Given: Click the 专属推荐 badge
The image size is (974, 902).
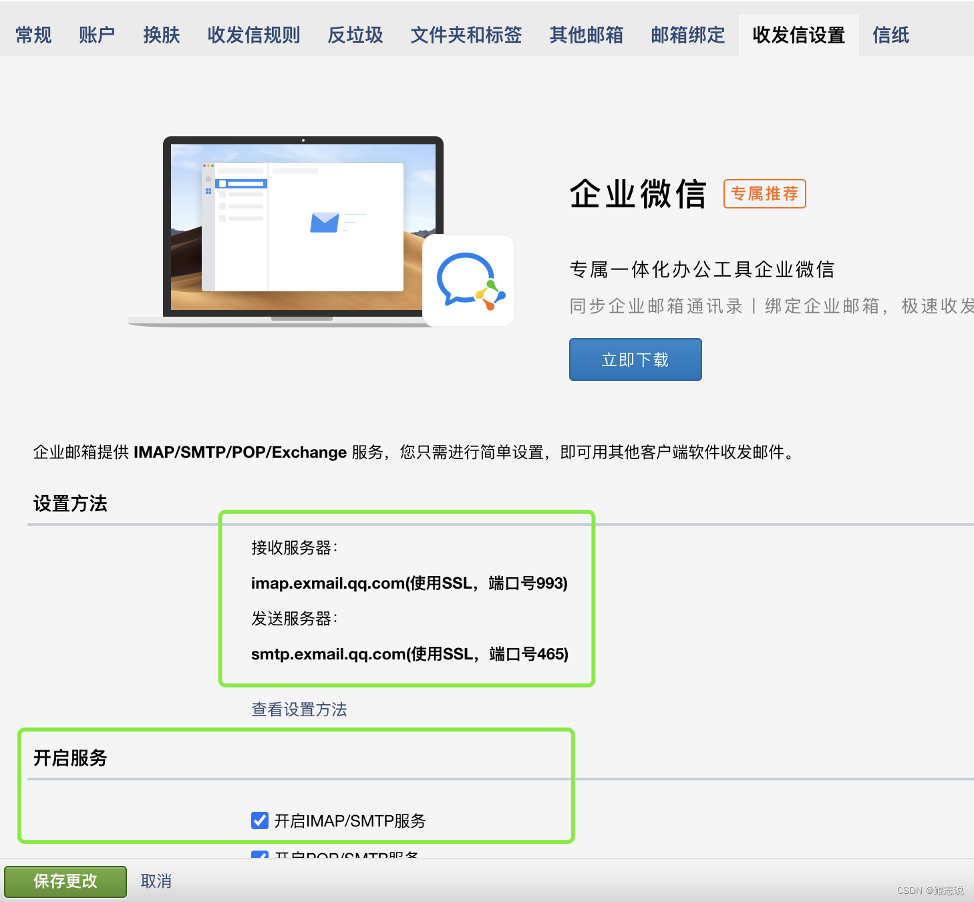Looking at the screenshot, I should [x=765, y=194].
